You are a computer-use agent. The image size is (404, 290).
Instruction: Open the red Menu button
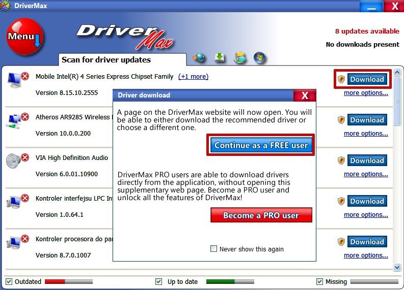(24, 37)
